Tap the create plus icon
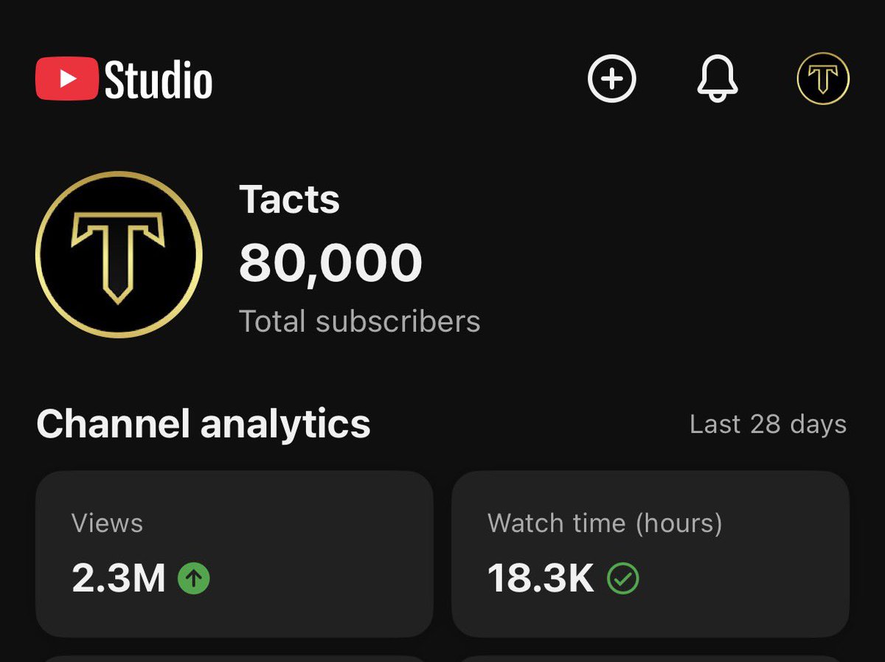Viewport: 885px width, 662px height. (611, 78)
